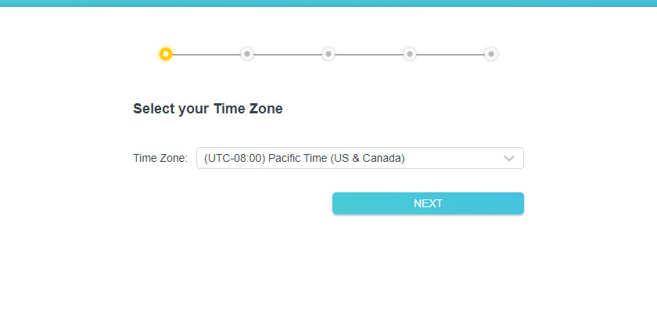This screenshot has height=319, width=657.
Task: Click the (UTC-08:00) offset text in selector
Action: point(234,158)
